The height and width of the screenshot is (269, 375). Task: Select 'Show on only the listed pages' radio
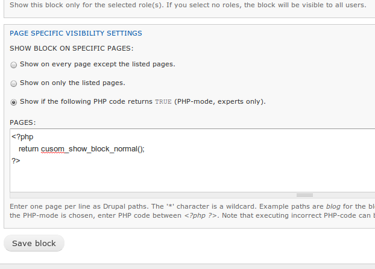click(x=14, y=83)
